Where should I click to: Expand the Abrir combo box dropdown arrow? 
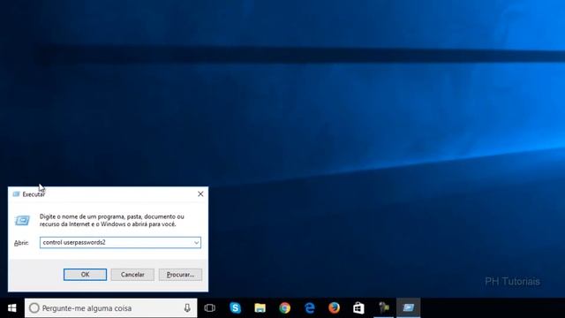196,243
